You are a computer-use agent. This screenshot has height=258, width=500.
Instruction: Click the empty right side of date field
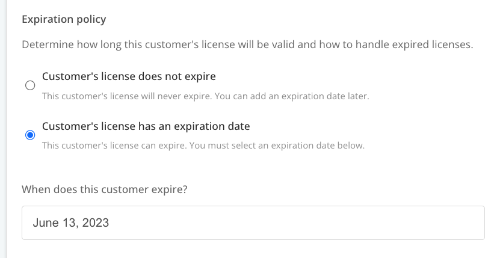[391, 223]
